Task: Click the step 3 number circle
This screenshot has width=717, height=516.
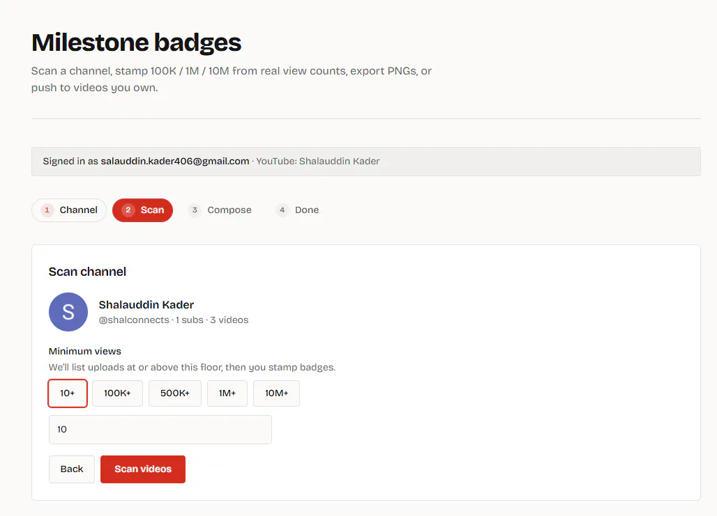Action: click(195, 210)
